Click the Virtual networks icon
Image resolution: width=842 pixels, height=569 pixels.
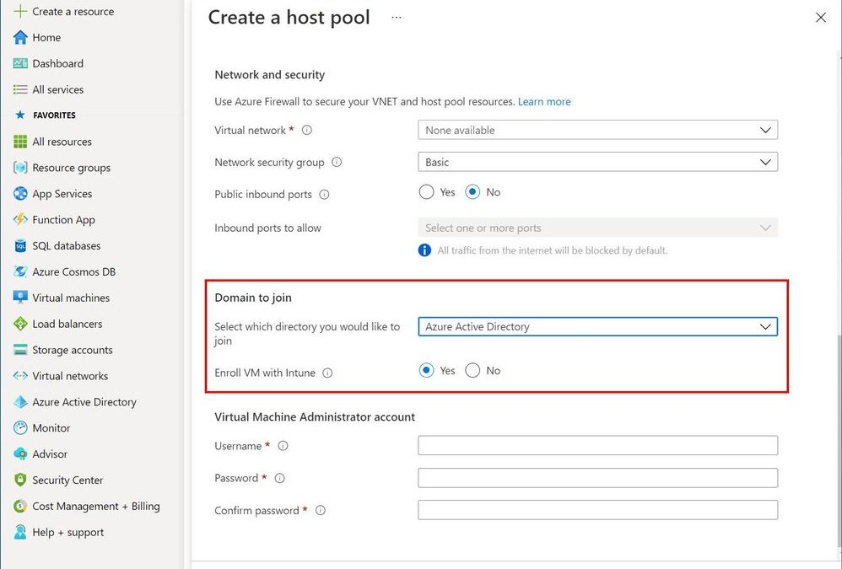[x=20, y=376]
